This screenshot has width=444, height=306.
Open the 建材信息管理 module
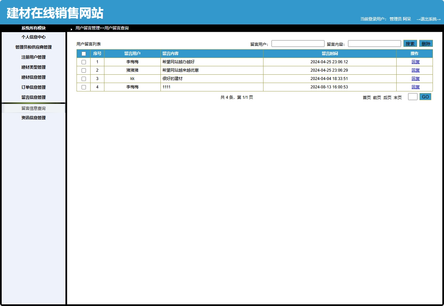click(x=34, y=77)
